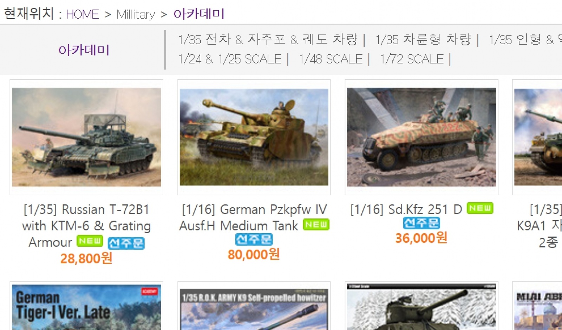This screenshot has height=330, width=562.
Task: Click NEW badge on T-72B1 product
Action: click(90, 241)
